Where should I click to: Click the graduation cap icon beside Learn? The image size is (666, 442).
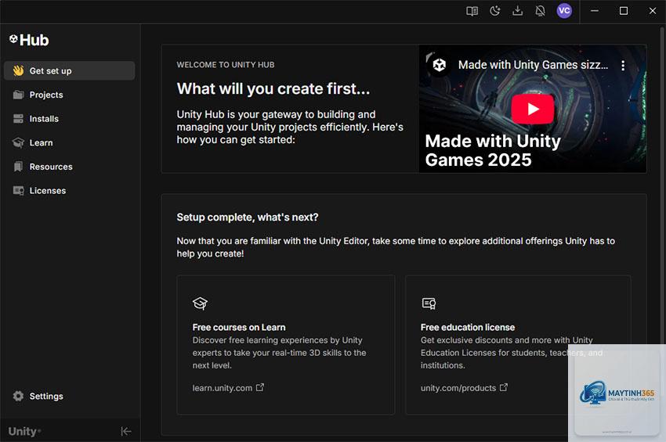(18, 142)
